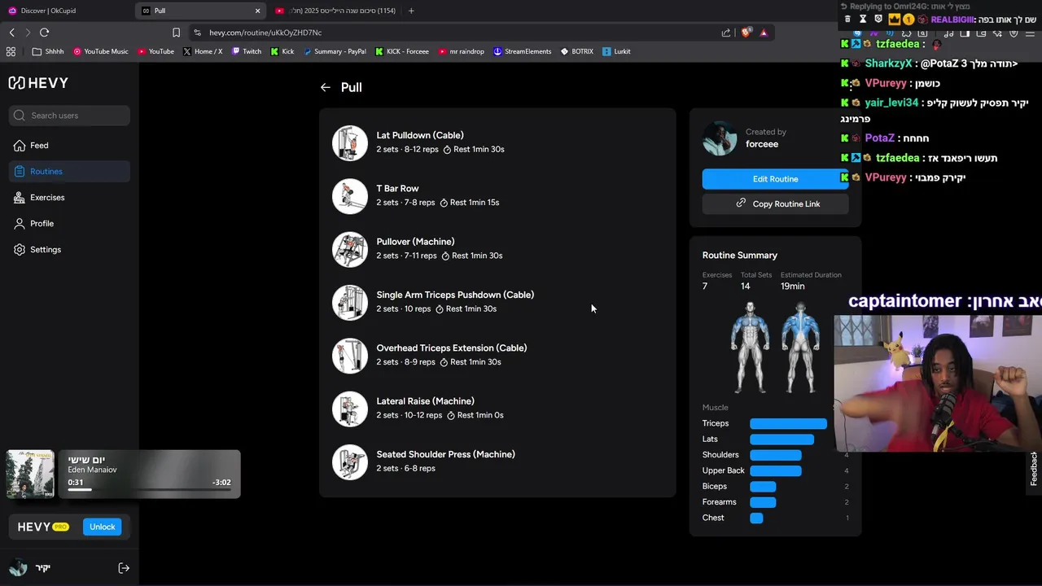Open the Twitch bookmark
This screenshot has width=1042, height=586.
[x=247, y=51]
